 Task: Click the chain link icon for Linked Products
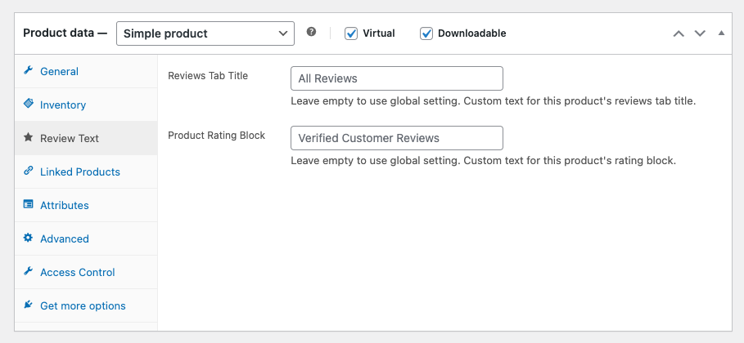click(29, 171)
